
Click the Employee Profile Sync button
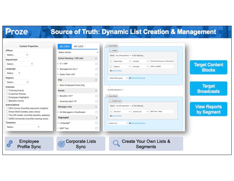pos(29,144)
